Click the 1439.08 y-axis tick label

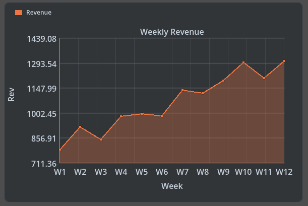pyautogui.click(x=41, y=39)
